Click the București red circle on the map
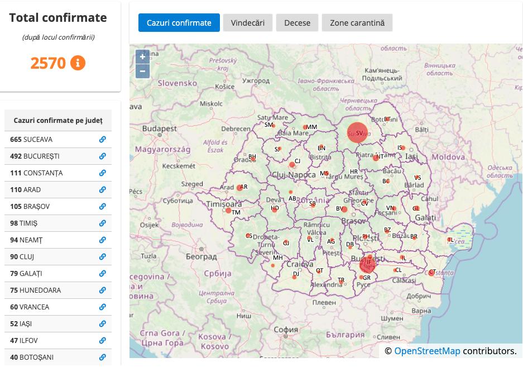 (x=368, y=264)
